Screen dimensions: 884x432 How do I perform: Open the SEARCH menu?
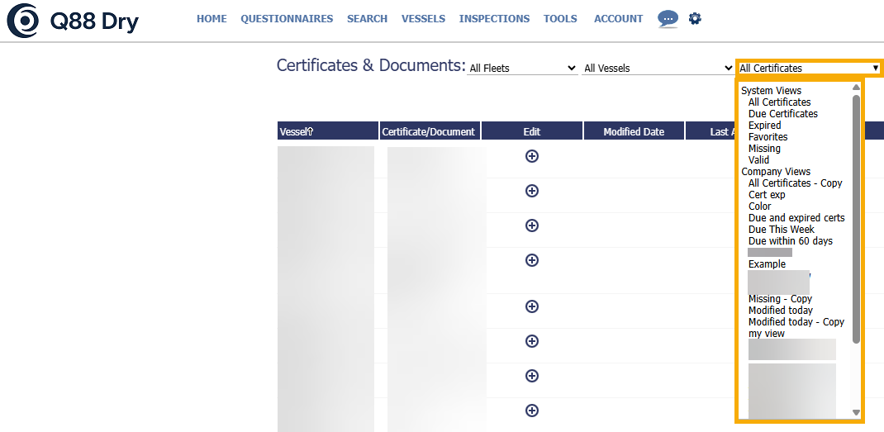point(367,19)
